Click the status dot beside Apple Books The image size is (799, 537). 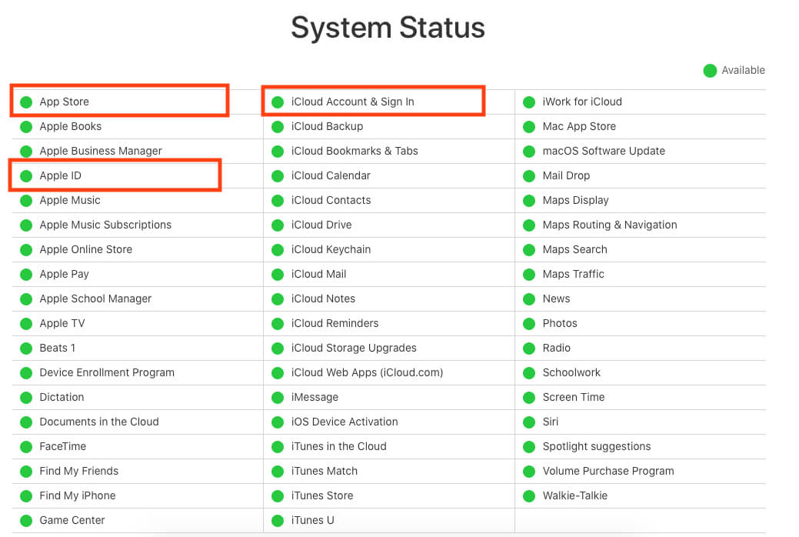(26, 126)
